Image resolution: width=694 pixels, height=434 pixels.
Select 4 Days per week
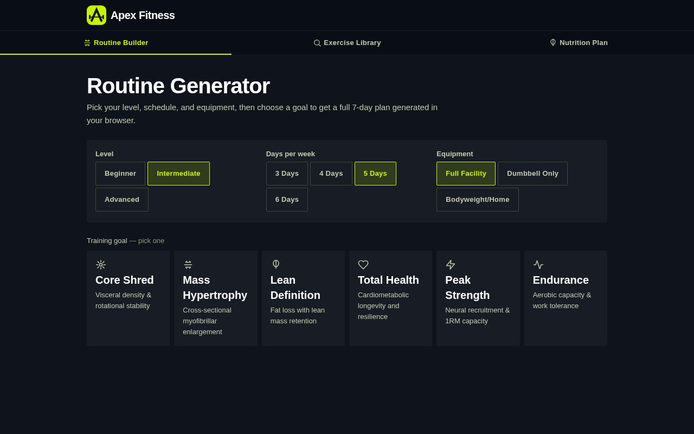[331, 174]
